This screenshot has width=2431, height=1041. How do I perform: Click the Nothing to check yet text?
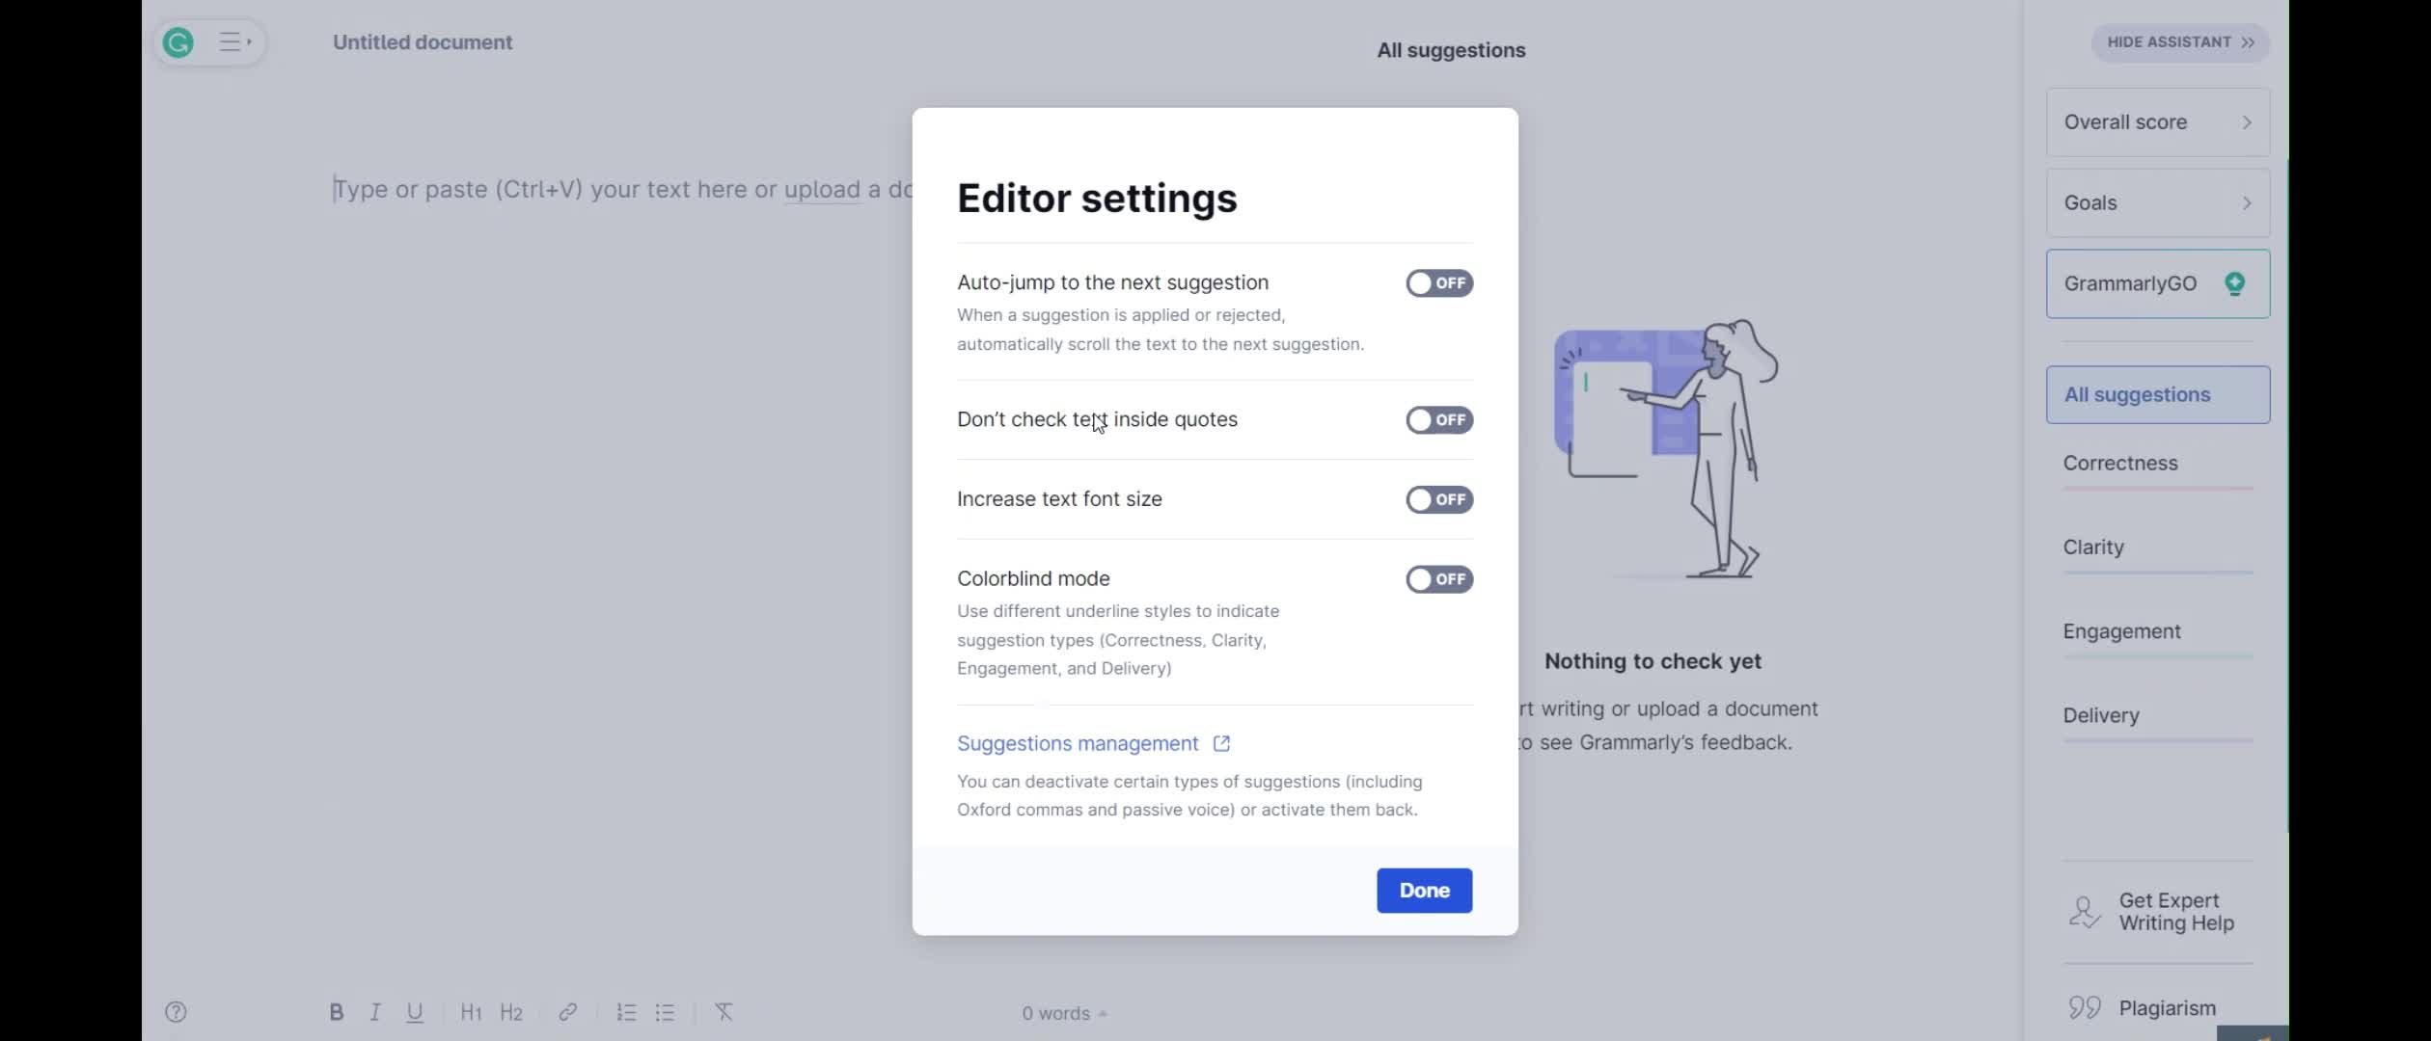click(1653, 661)
